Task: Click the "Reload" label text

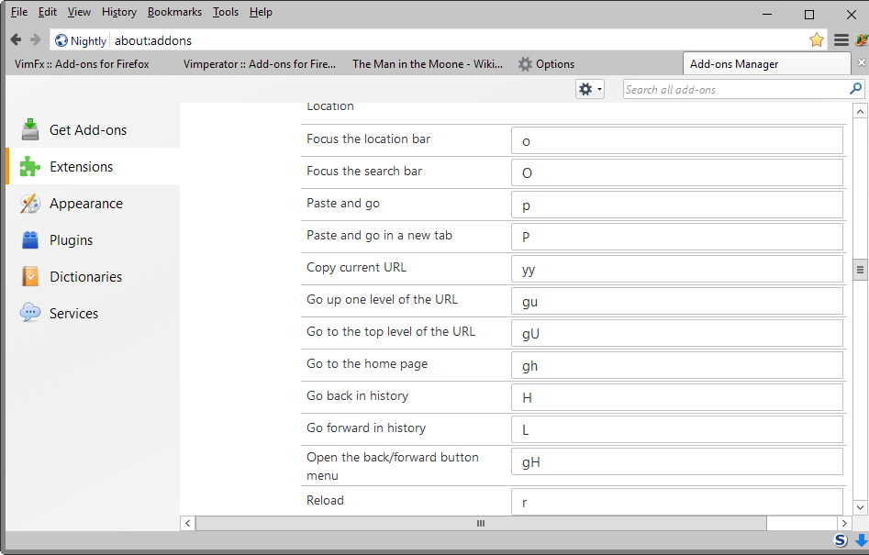Action: click(326, 500)
